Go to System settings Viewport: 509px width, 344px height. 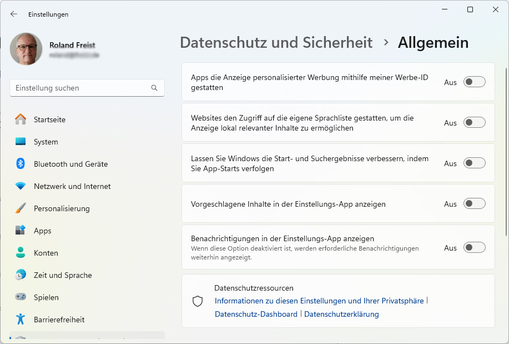(x=46, y=142)
